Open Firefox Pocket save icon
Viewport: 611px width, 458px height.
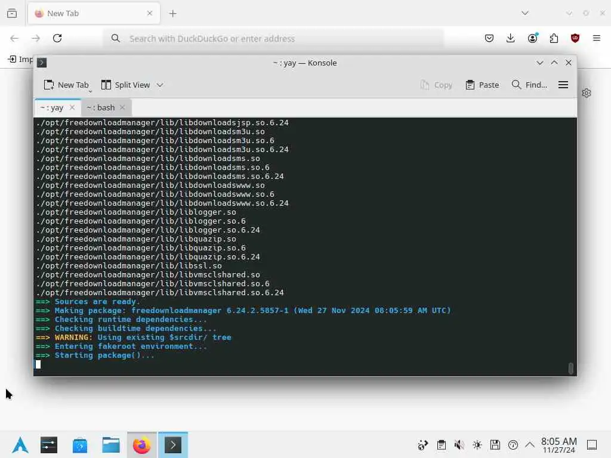coord(489,38)
